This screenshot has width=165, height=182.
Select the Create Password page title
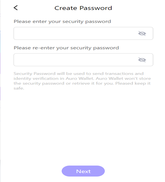click(x=83, y=8)
